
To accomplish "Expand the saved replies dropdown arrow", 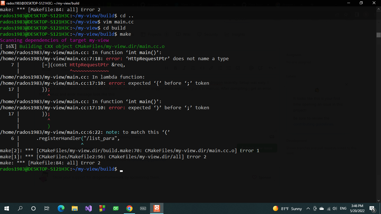I will tap(274, 68).
